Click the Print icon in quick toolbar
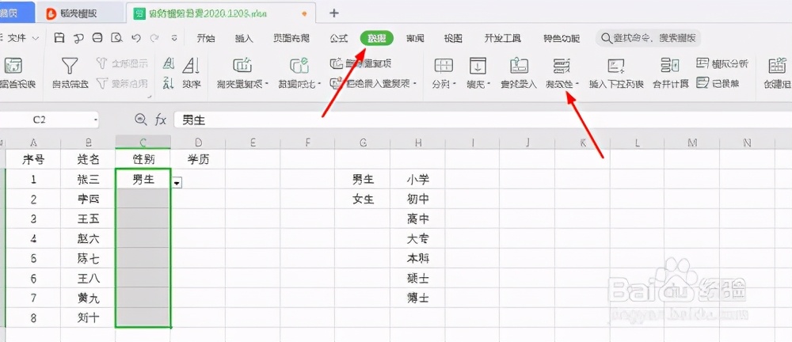This screenshot has height=342, width=792. pos(97,38)
